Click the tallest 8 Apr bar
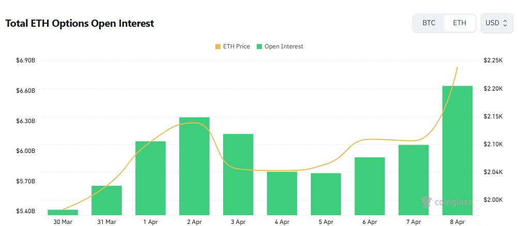 pyautogui.click(x=458, y=150)
